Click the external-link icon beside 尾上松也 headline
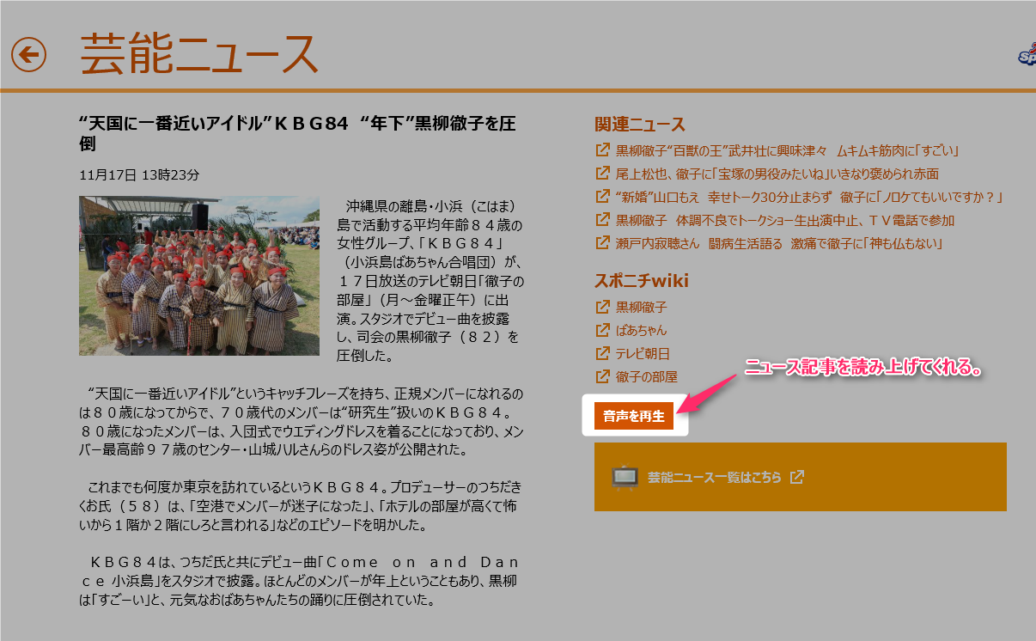 click(602, 174)
